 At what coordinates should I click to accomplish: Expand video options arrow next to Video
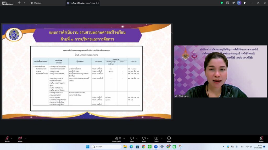pyautogui.click(x=25, y=138)
